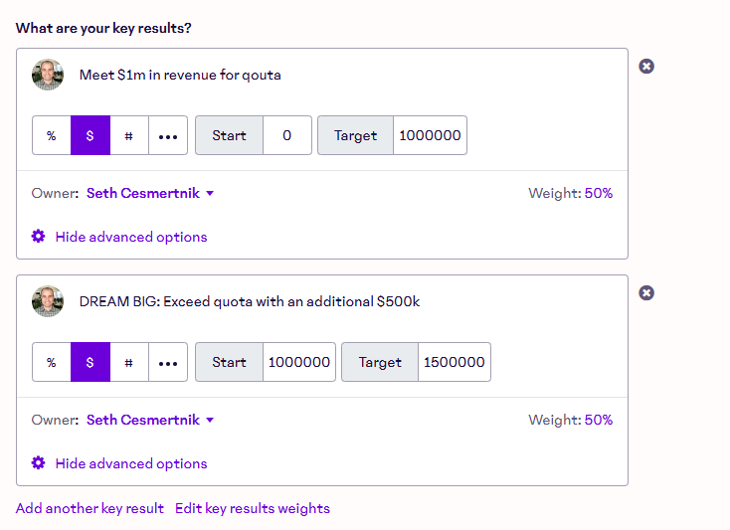730x530 pixels.
Task: Open owner dropdown in second key result
Action: pos(150,420)
